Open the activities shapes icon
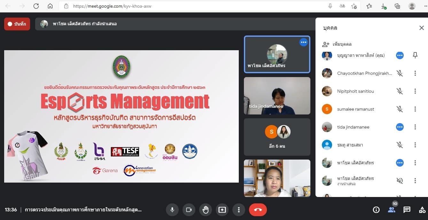 [422, 210]
